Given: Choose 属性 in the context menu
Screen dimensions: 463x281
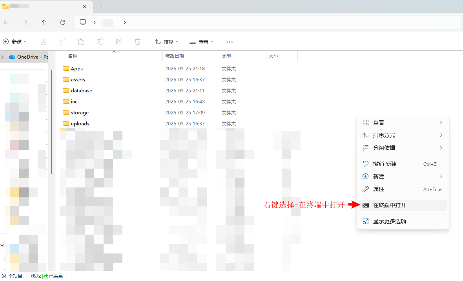Looking at the screenshot, I should tap(379, 189).
